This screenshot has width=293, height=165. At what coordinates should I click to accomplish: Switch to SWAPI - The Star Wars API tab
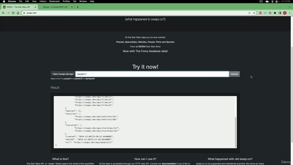point(19,7)
